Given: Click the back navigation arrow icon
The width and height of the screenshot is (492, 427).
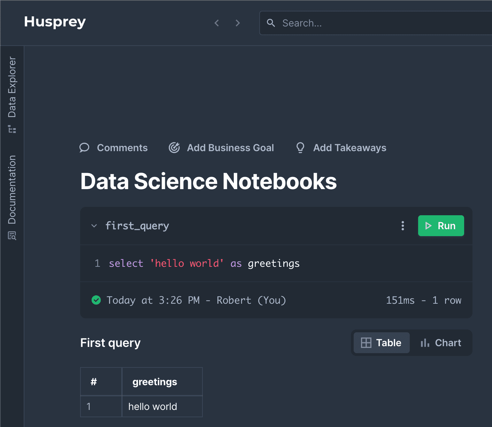Looking at the screenshot, I should [216, 23].
